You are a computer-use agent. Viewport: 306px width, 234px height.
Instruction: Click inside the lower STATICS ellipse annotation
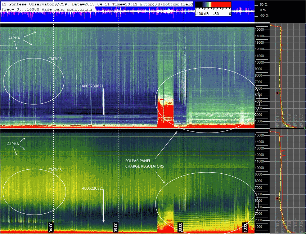click(x=35, y=191)
